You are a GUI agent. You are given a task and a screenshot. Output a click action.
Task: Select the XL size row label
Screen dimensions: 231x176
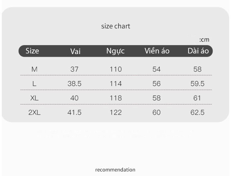(x=34, y=98)
